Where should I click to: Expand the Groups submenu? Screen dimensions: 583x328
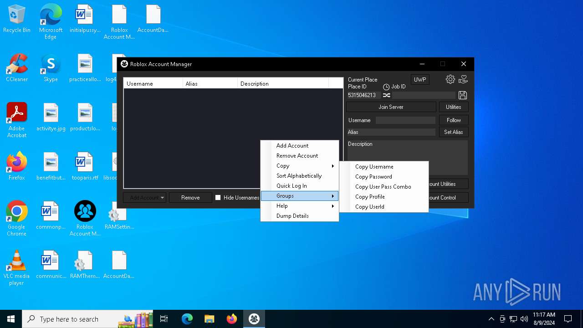[300, 196]
